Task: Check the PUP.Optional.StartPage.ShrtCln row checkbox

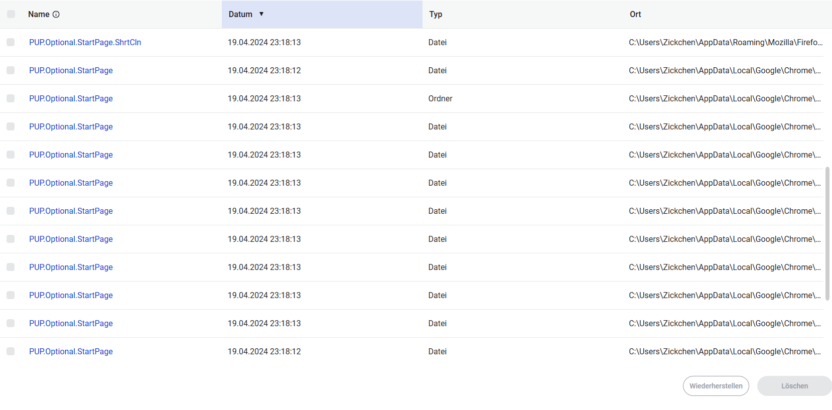Action: coord(11,42)
